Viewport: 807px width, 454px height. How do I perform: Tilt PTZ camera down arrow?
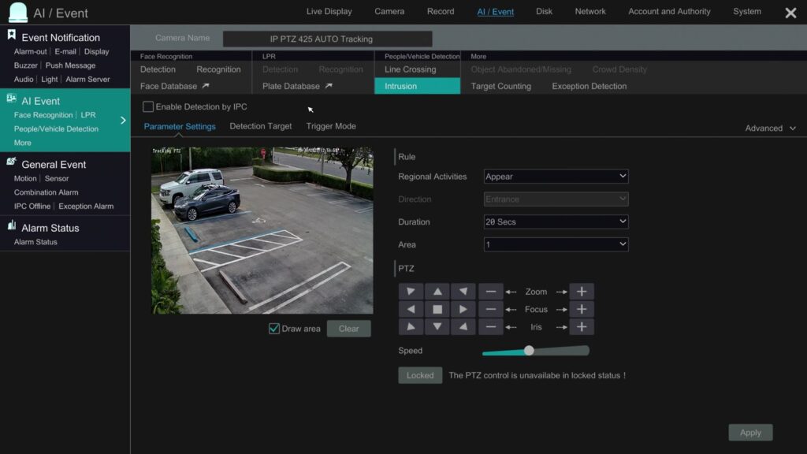[x=437, y=327]
